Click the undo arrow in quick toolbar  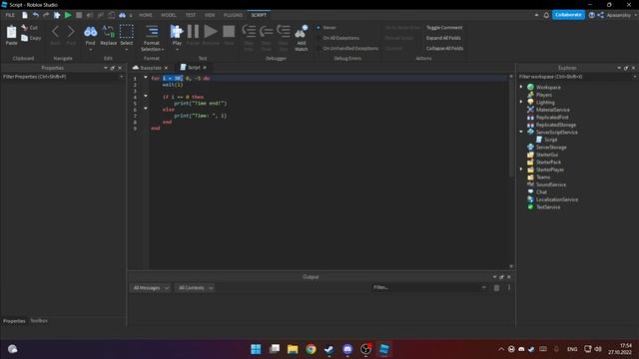point(36,15)
